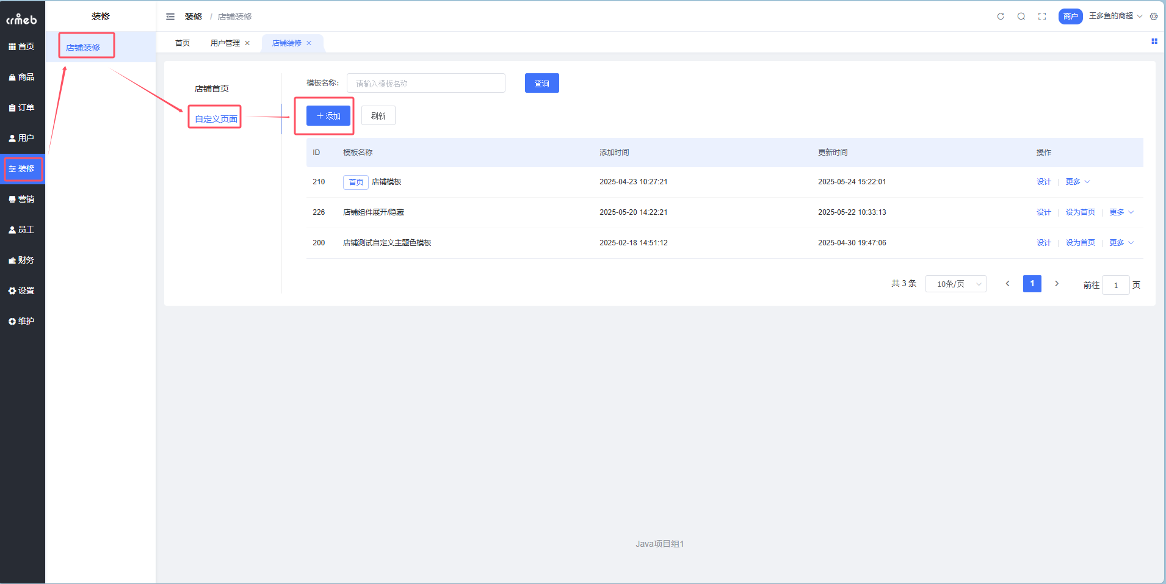
Task: Expand 更多 dropdown for template 226
Action: 1121,212
